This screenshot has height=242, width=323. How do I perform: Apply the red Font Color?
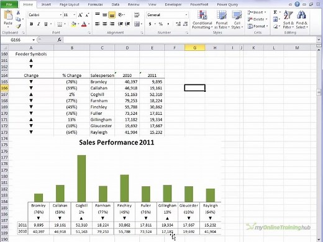pos(84,24)
